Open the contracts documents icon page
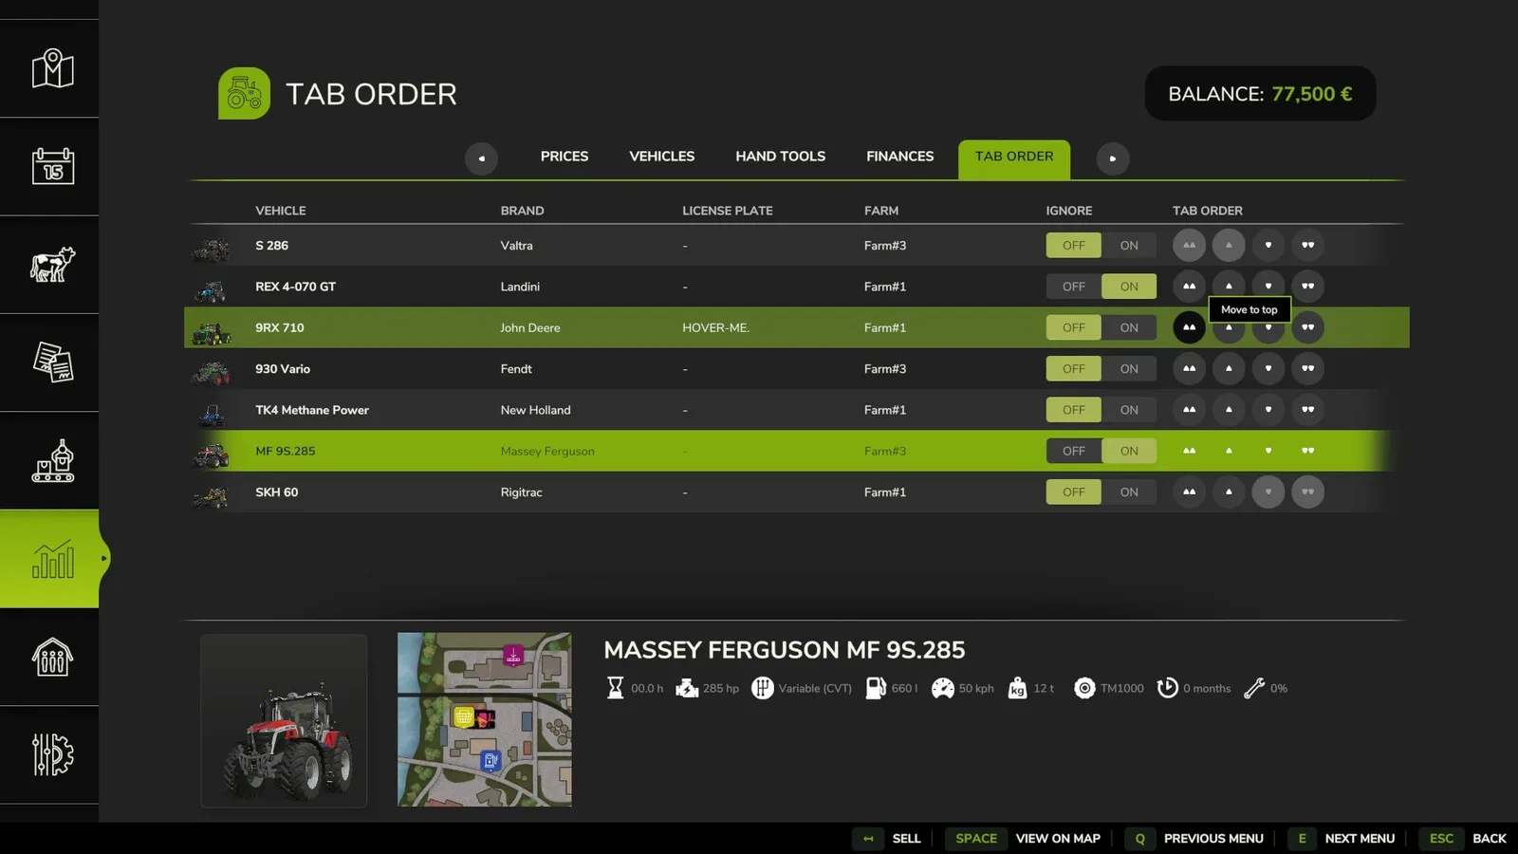This screenshot has width=1518, height=854. [x=52, y=362]
